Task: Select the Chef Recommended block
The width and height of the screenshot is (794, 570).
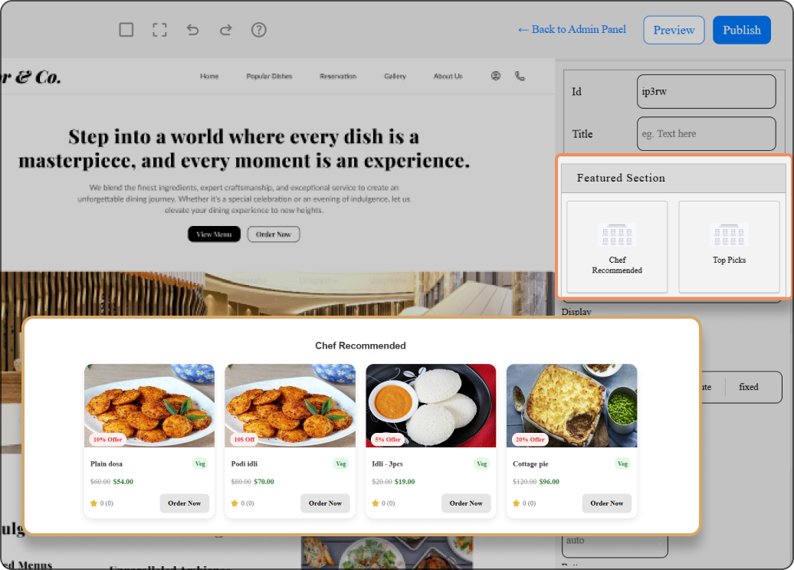Action: coord(617,247)
